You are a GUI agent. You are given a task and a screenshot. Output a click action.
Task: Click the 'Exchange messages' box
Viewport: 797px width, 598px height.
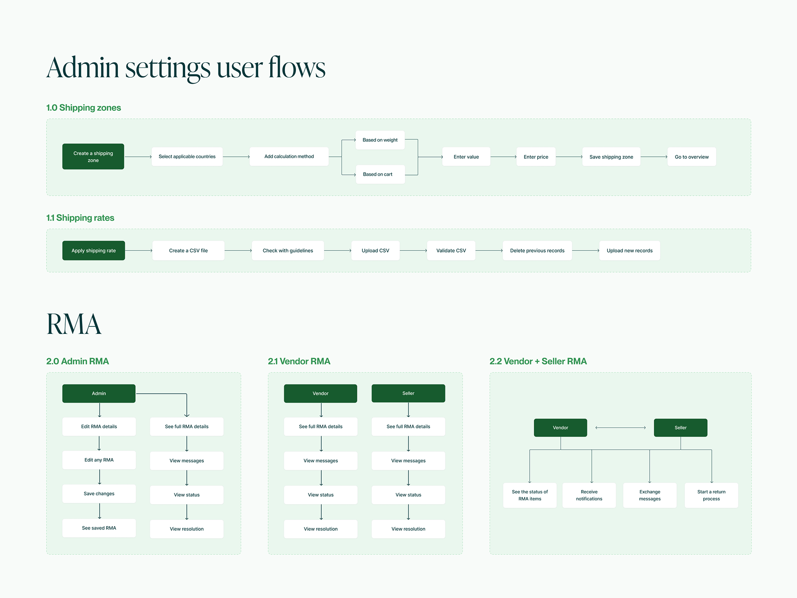click(x=650, y=495)
